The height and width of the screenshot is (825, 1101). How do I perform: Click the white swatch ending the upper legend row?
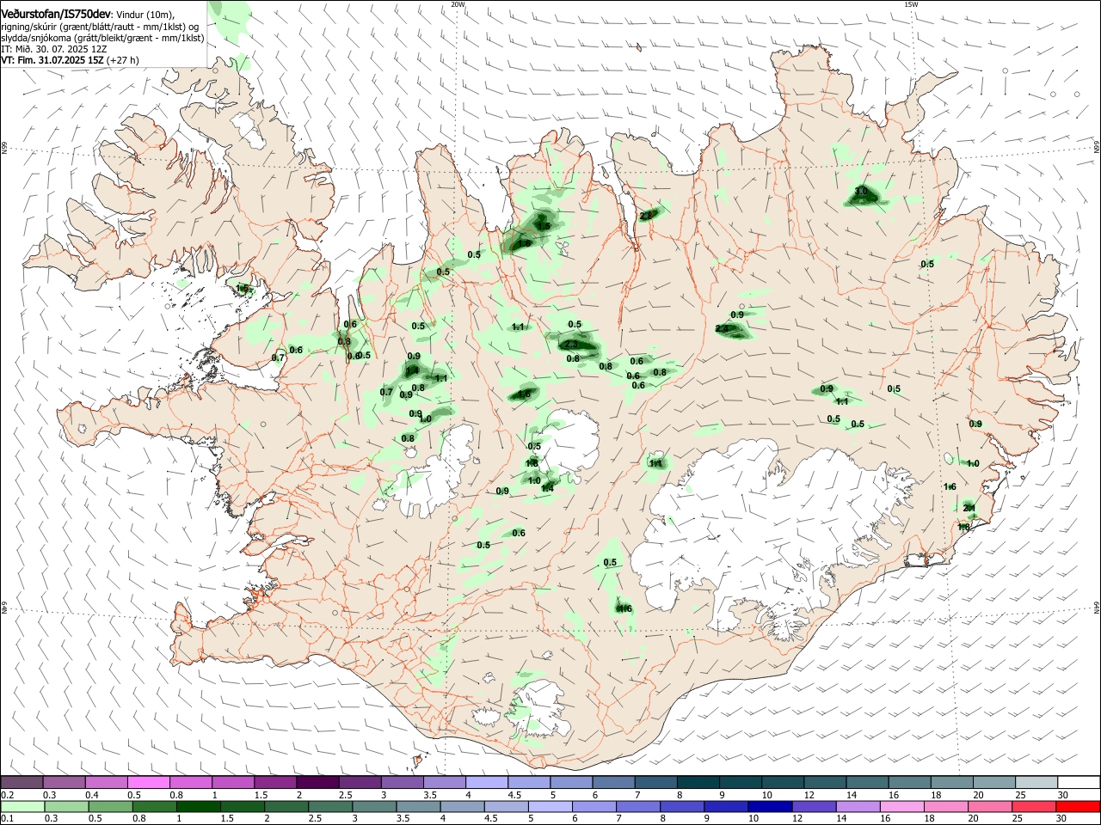point(1077,782)
